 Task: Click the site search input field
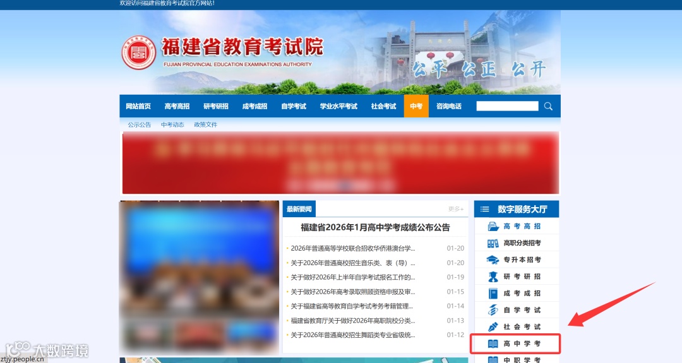click(507, 106)
